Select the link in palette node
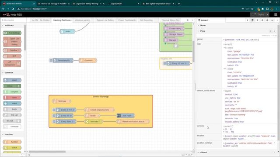Image resolution: width=280 pixels, height=157 pixels. click(12, 109)
